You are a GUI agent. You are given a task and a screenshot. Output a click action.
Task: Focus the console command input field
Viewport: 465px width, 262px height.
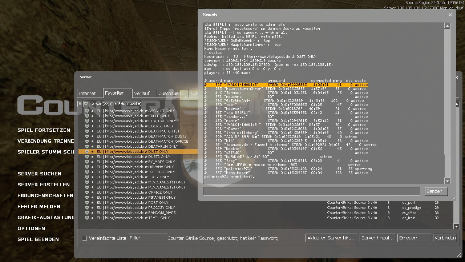[312, 191]
